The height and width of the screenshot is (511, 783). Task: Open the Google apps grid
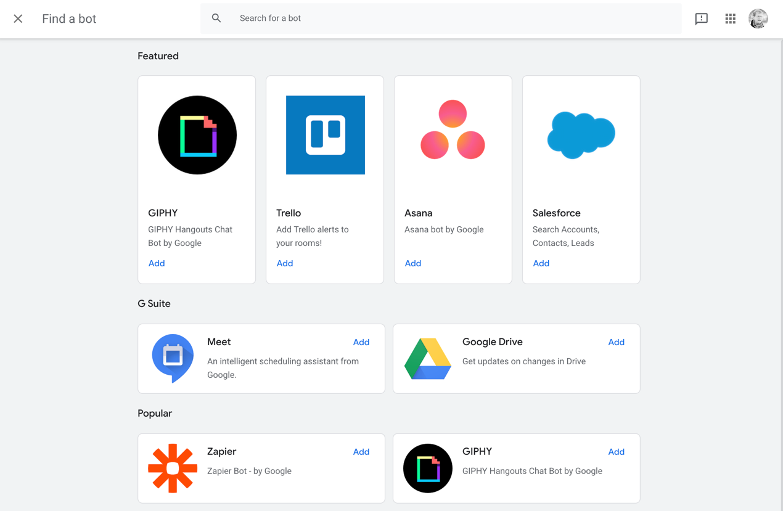point(731,18)
